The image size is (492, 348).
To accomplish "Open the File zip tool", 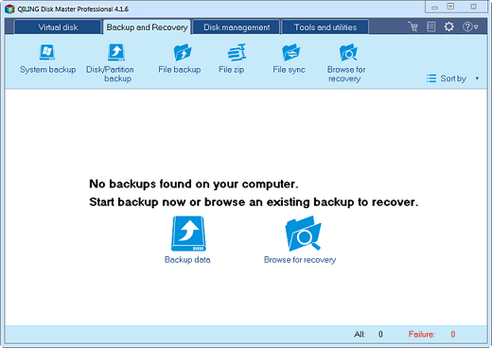I will [x=232, y=60].
